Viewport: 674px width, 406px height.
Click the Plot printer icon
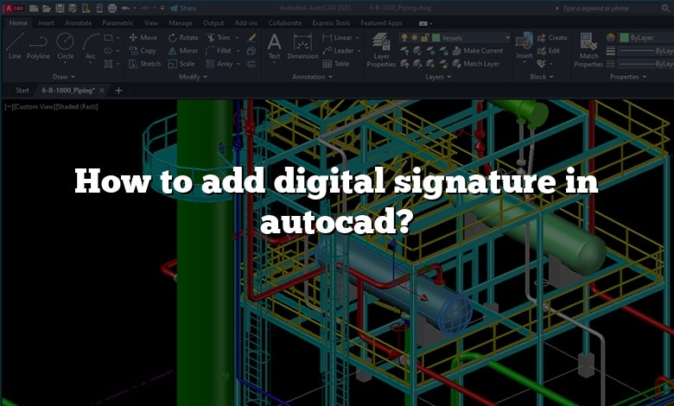click(111, 8)
